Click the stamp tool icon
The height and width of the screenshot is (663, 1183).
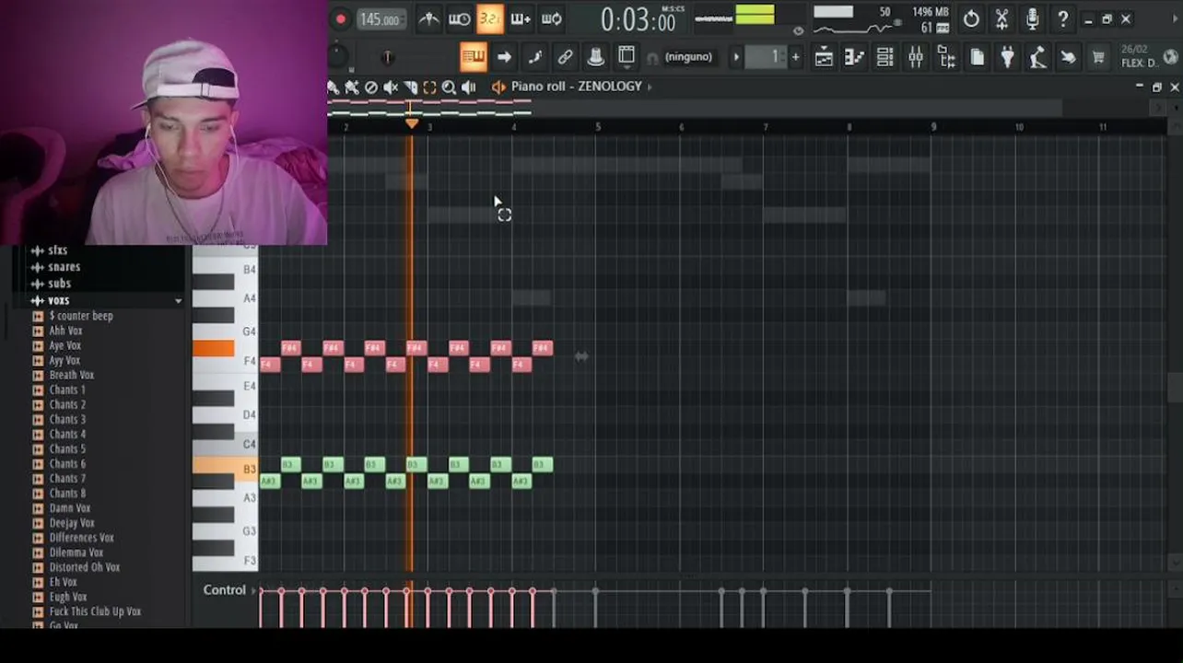pyautogui.click(x=595, y=57)
